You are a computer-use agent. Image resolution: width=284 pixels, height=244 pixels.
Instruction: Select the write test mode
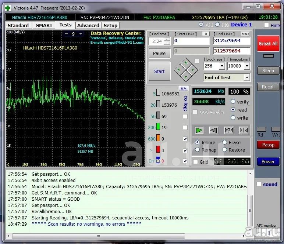pyautogui.click(x=233, y=118)
